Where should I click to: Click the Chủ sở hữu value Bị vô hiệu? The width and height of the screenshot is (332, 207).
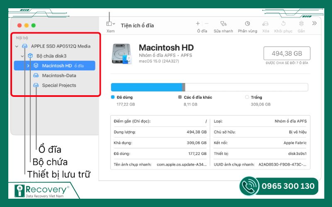[298, 132]
